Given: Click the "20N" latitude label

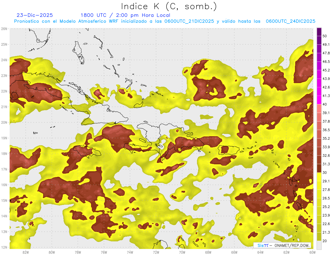Looking at the screenshot, I should click(x=4, y=122).
